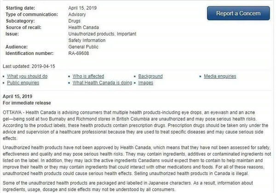
Task: Go to the Background section link
Action: [x=150, y=76]
